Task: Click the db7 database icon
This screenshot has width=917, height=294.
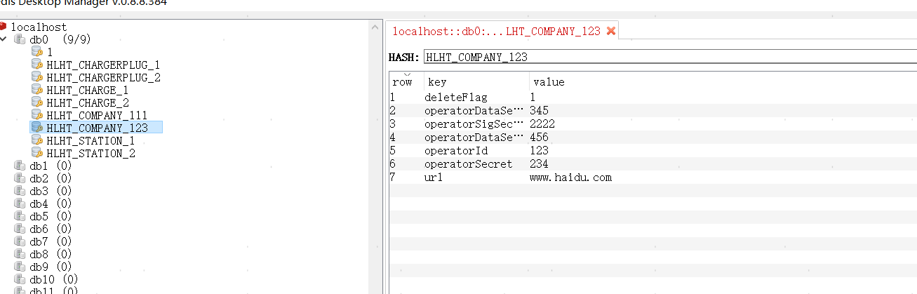Action: click(x=20, y=241)
